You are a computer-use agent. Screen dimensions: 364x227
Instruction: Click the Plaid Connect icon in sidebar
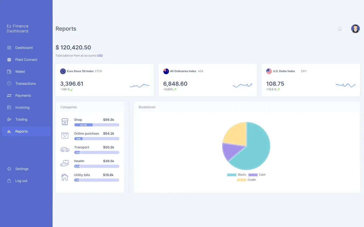coord(9,60)
